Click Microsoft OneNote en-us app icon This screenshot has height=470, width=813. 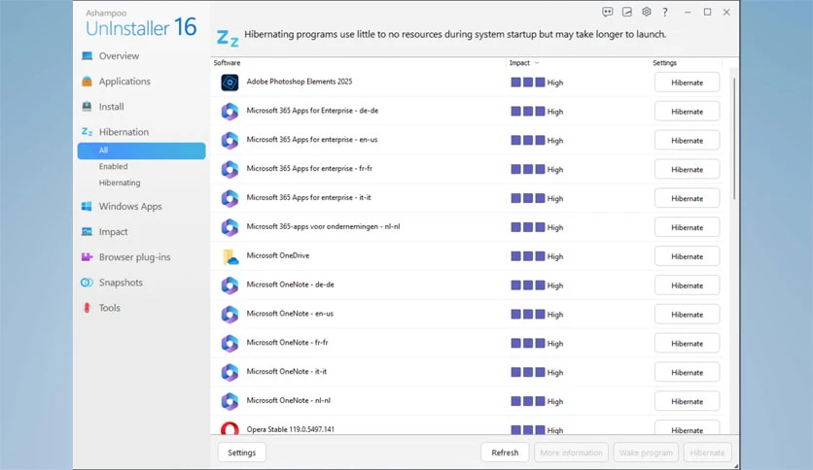coord(230,315)
